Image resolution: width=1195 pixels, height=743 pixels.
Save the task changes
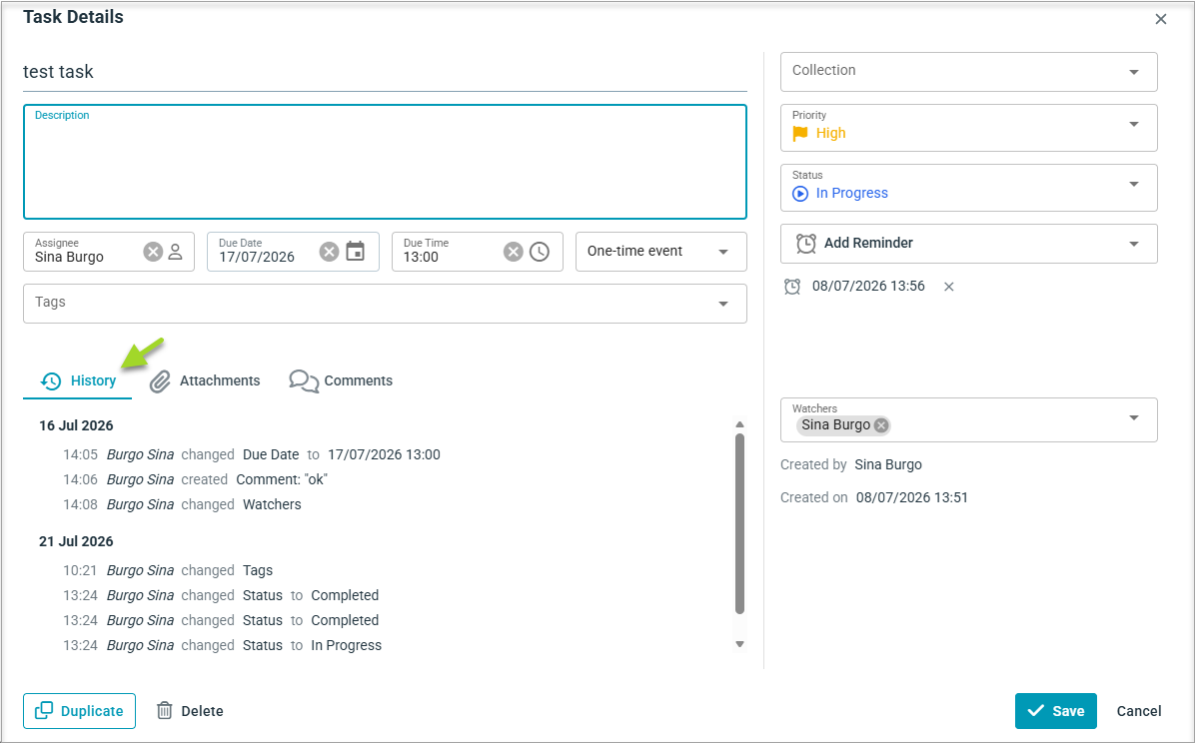[x=1055, y=711]
